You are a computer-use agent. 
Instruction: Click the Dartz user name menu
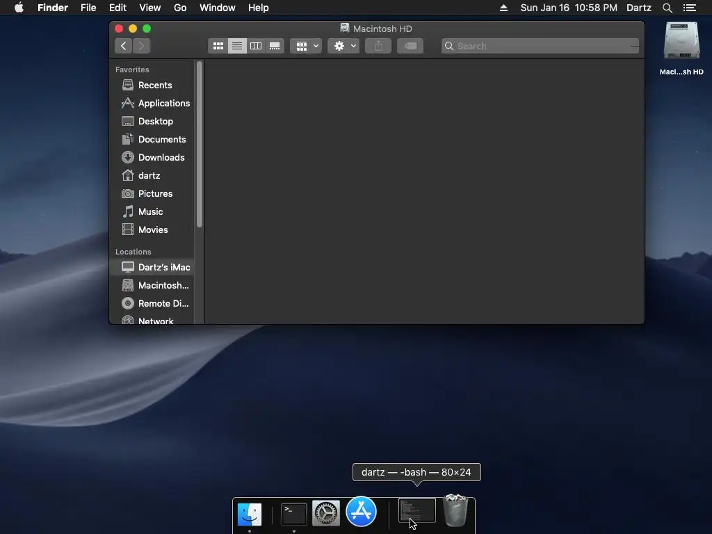coord(638,8)
